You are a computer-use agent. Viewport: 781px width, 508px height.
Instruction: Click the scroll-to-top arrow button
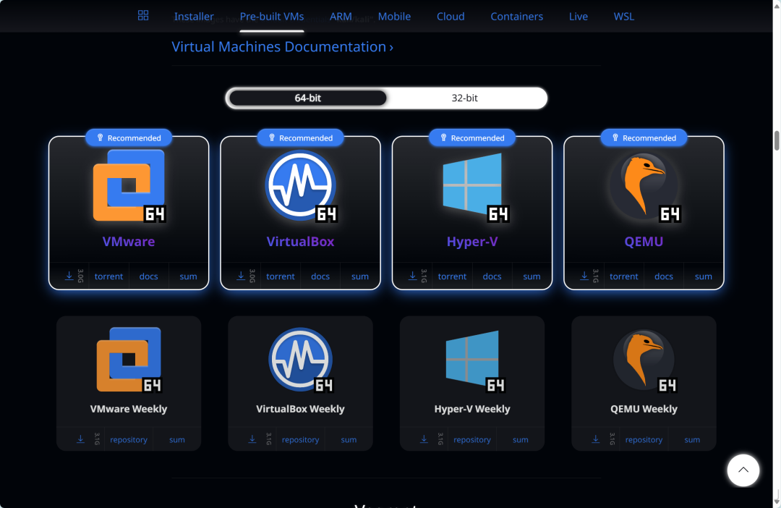743,470
